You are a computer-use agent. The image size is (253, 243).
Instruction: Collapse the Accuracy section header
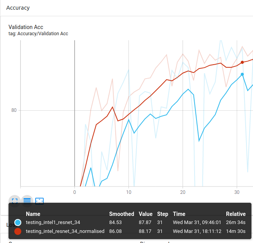click(18, 8)
